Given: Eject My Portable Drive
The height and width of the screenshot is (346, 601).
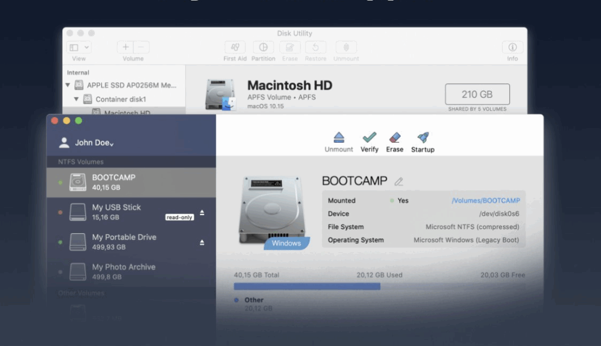Looking at the screenshot, I should [202, 243].
